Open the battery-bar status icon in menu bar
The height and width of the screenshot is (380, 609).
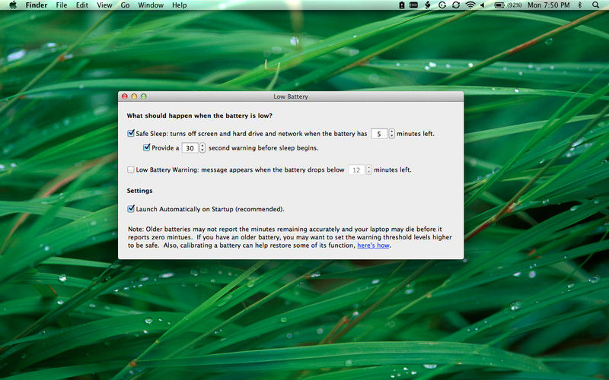click(x=413, y=5)
